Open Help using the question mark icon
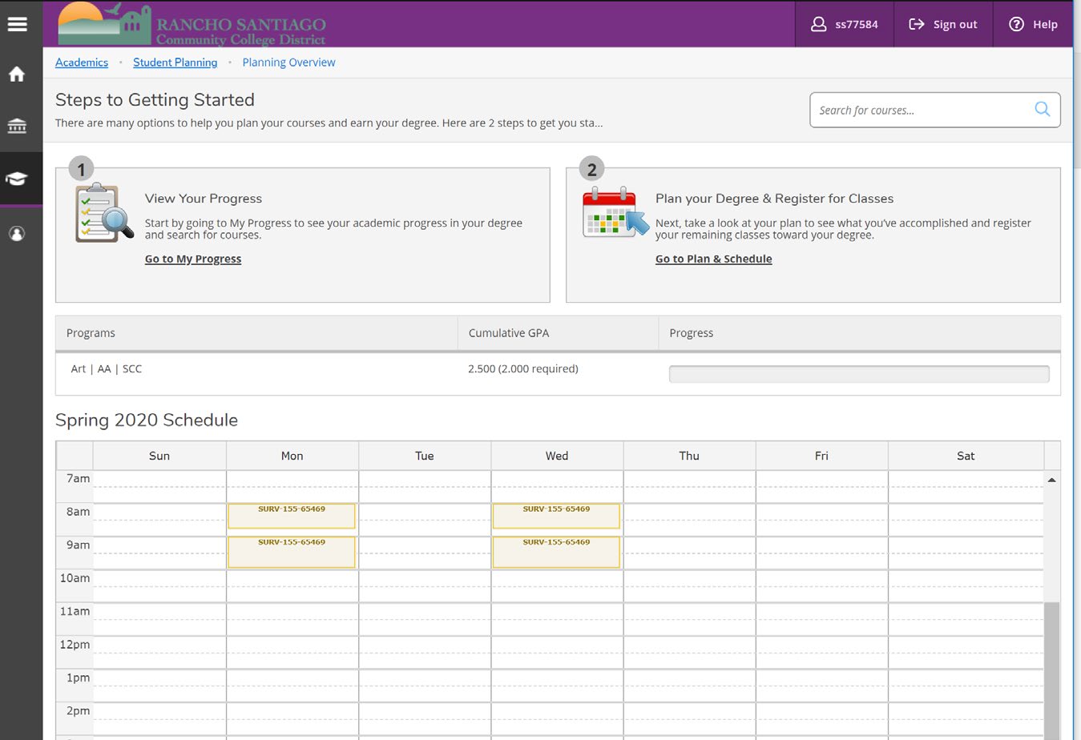Image resolution: width=1081 pixels, height=740 pixels. pyautogui.click(x=1033, y=24)
